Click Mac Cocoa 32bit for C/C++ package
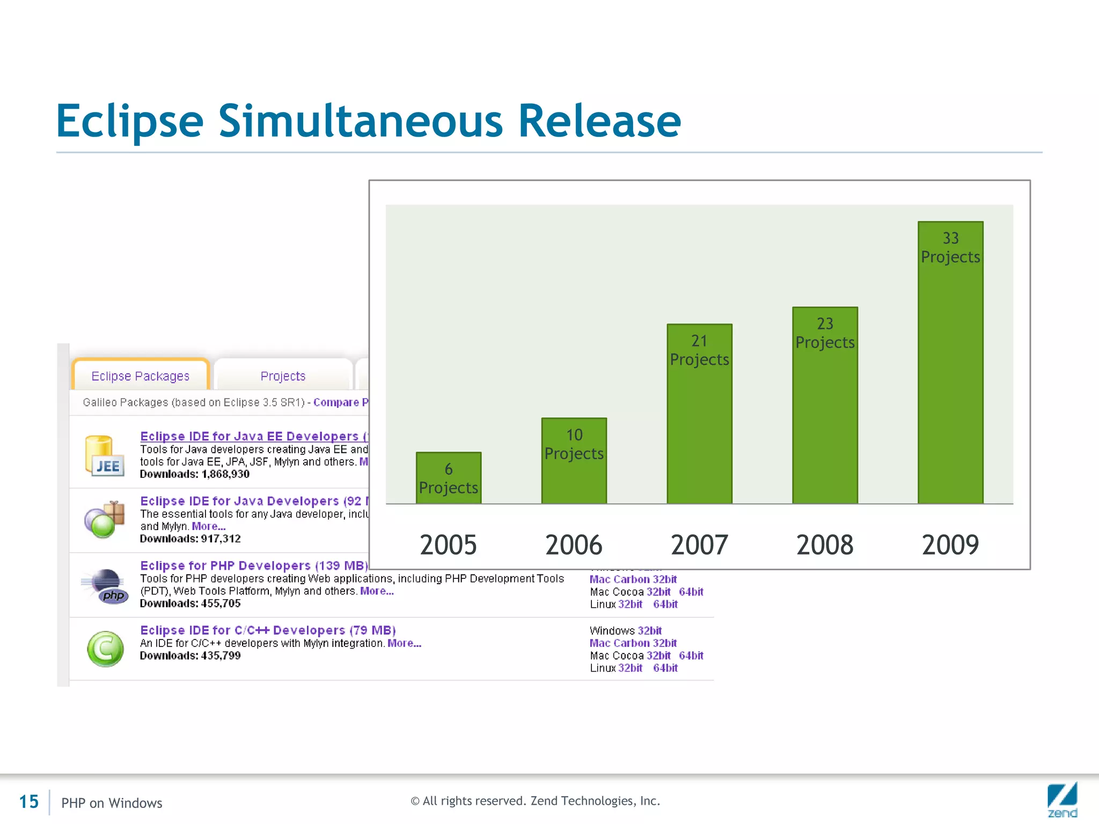The width and height of the screenshot is (1099, 824). click(658, 656)
